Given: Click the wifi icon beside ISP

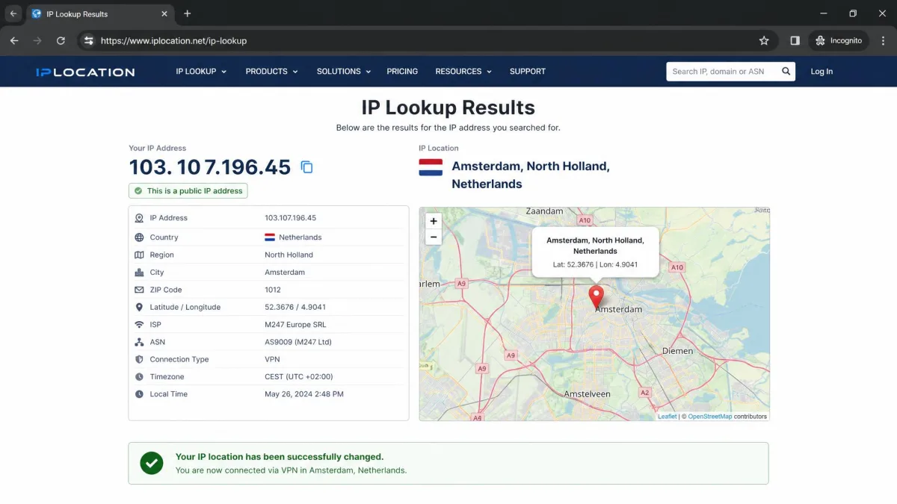Looking at the screenshot, I should [139, 325].
